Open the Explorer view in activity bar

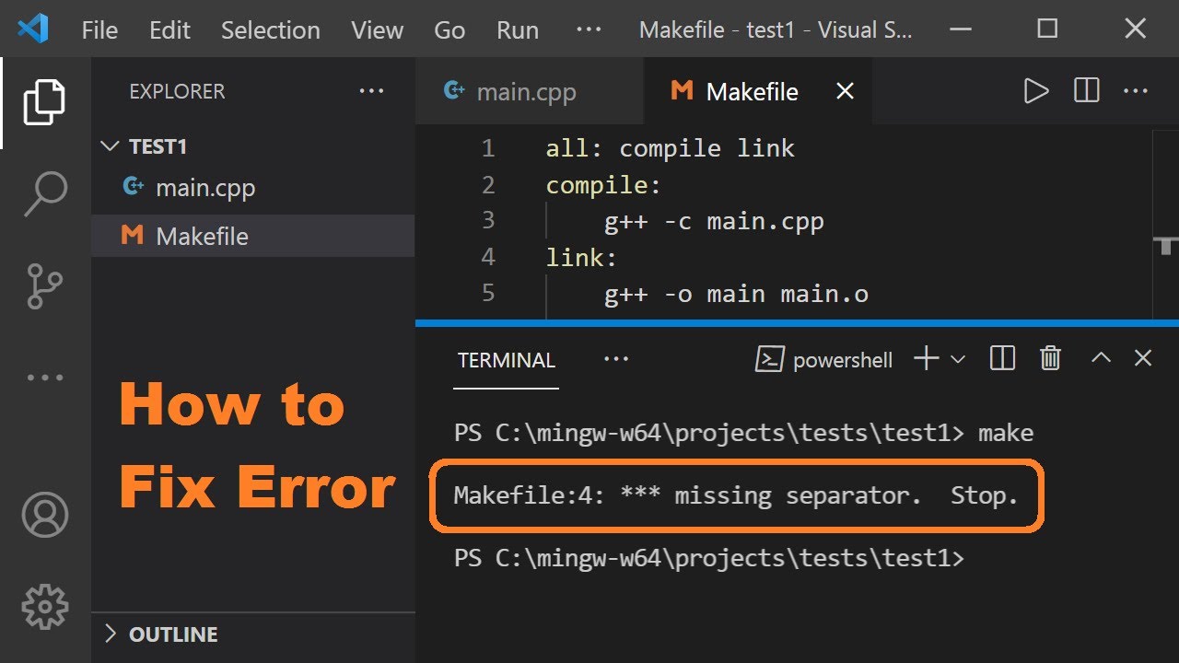coord(45,101)
